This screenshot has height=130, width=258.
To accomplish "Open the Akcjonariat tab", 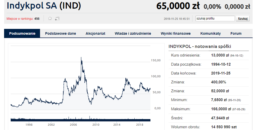I will coord(96,34).
